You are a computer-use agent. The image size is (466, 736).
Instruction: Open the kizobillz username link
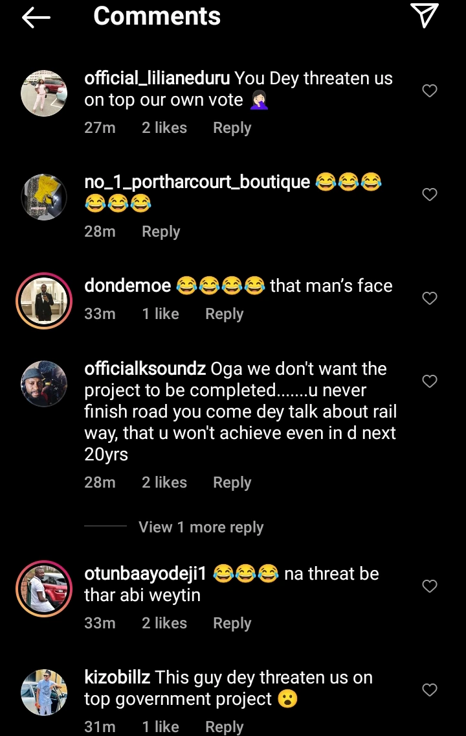point(117,678)
